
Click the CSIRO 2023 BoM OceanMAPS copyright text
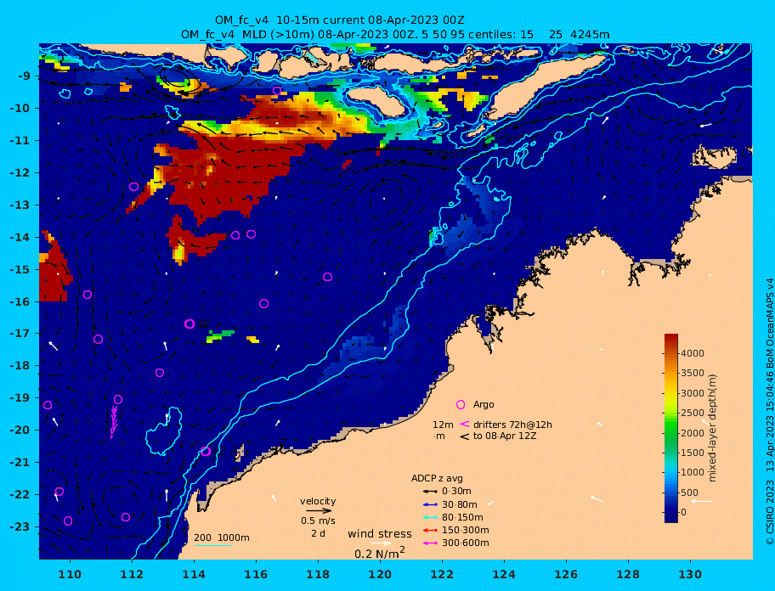tap(769, 412)
